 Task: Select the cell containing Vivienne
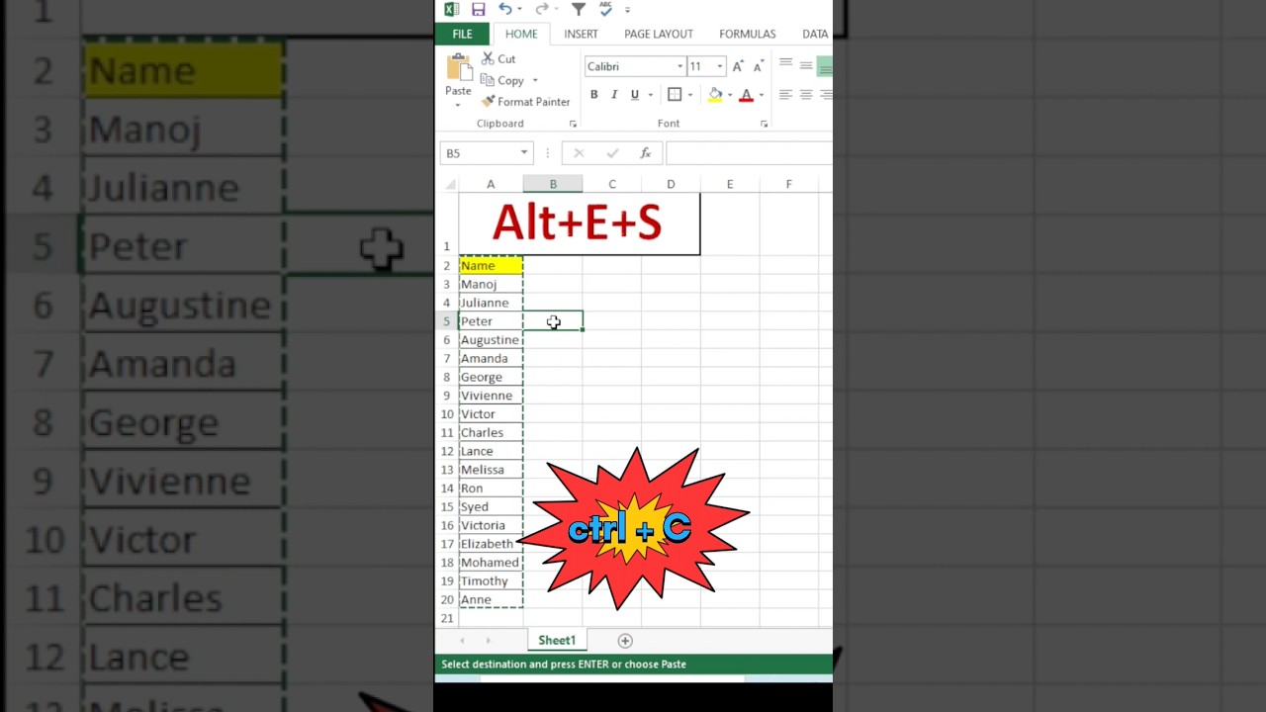click(491, 396)
